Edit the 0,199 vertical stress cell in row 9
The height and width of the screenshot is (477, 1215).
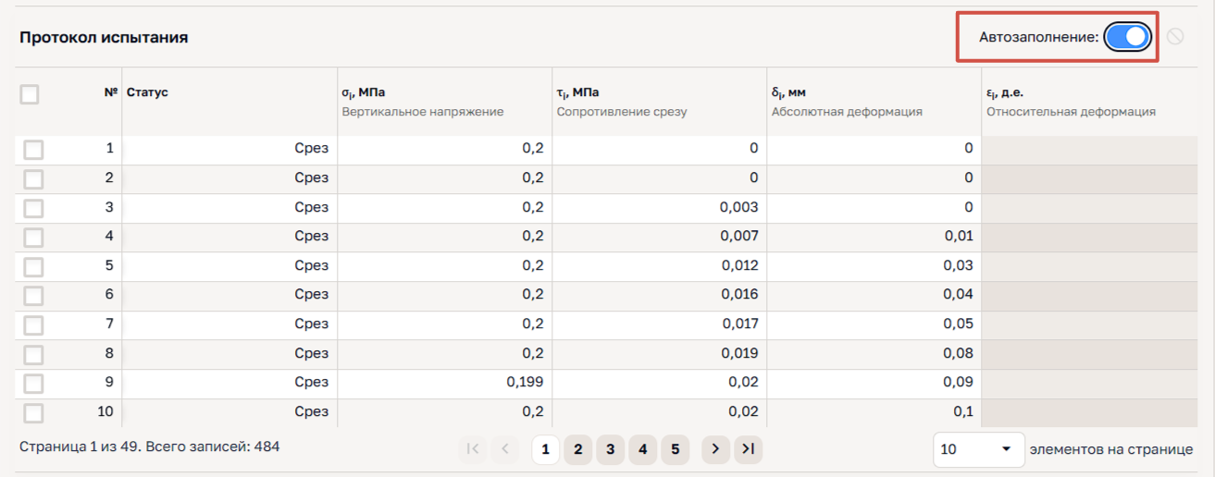444,383
